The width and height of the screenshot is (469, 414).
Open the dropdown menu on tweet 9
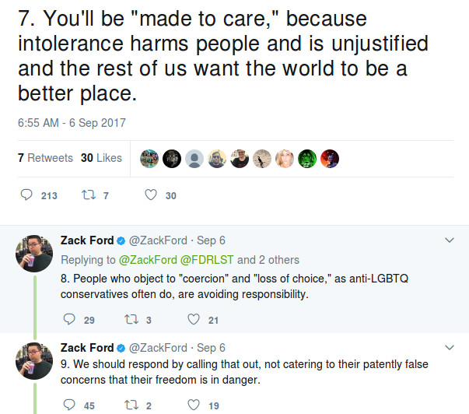click(x=449, y=347)
